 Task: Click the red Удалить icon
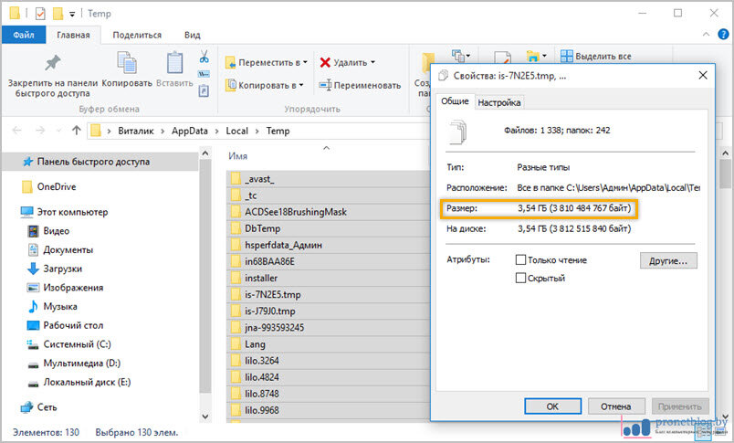[x=325, y=62]
